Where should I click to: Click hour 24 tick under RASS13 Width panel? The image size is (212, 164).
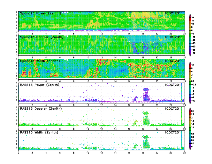(x=184, y=153)
